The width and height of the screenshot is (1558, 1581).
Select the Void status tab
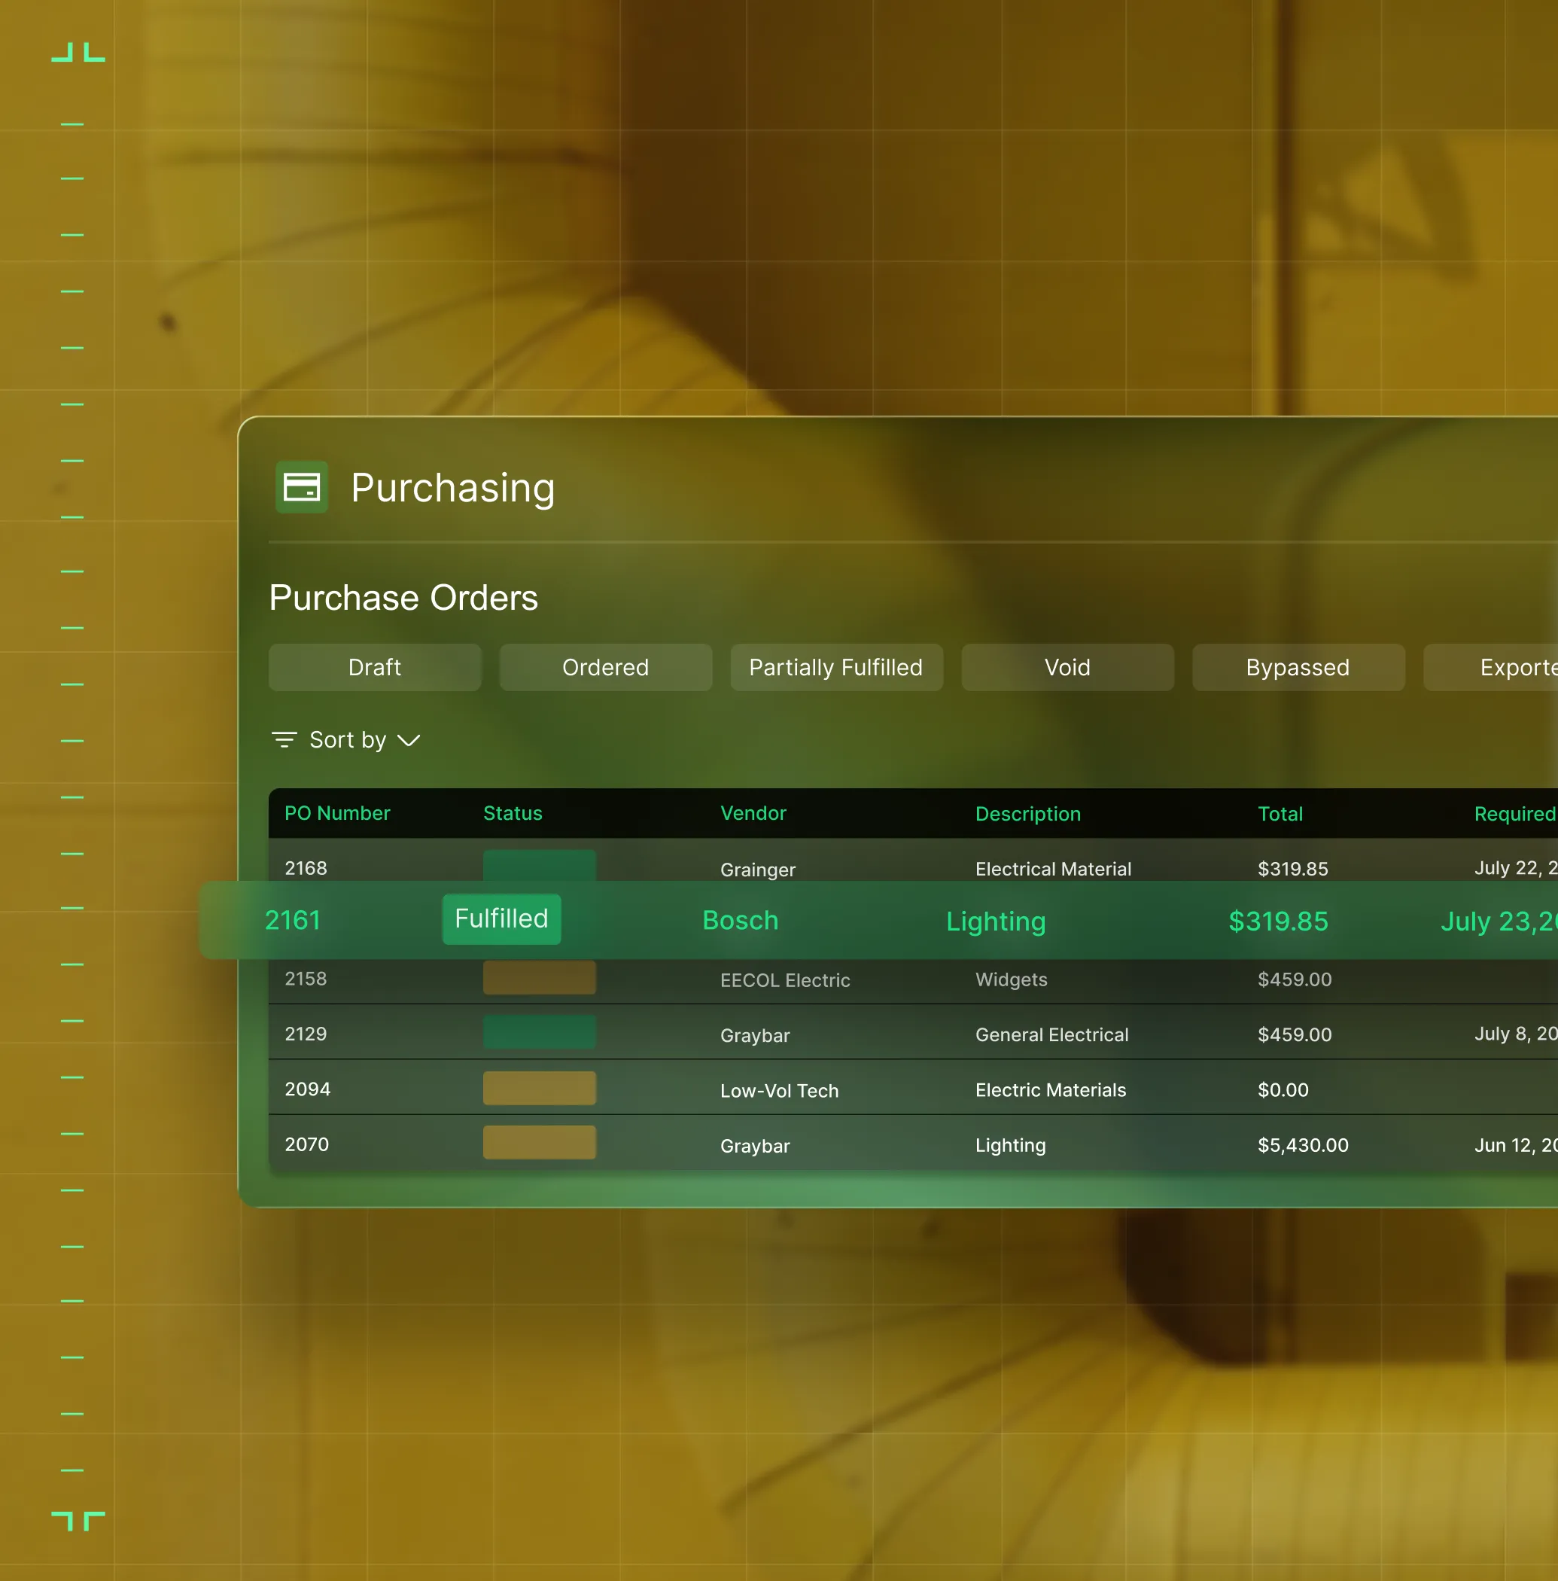point(1067,667)
